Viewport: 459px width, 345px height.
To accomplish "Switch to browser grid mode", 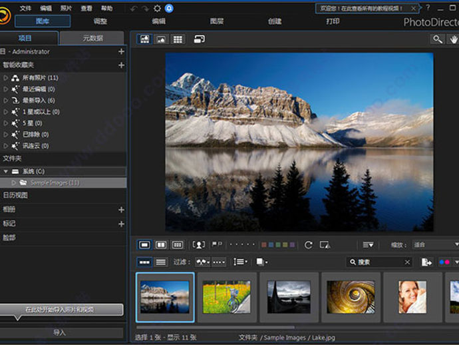I will point(178,39).
